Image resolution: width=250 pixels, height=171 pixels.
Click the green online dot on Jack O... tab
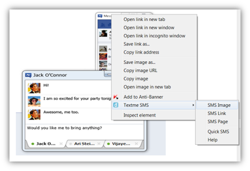click(33, 144)
